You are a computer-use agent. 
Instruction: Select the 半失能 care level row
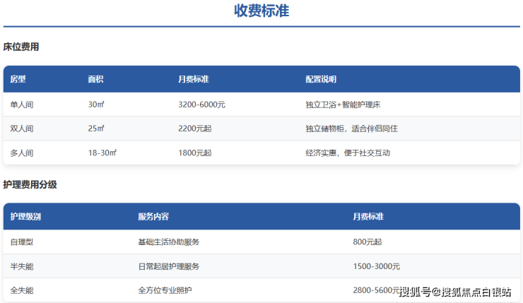point(22,266)
